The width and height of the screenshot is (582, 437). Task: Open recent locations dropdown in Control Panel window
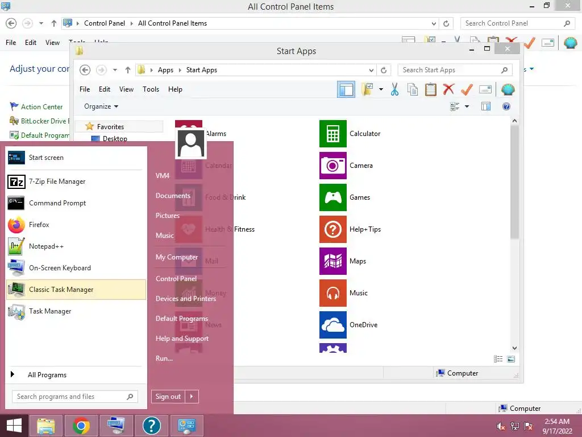(x=41, y=23)
